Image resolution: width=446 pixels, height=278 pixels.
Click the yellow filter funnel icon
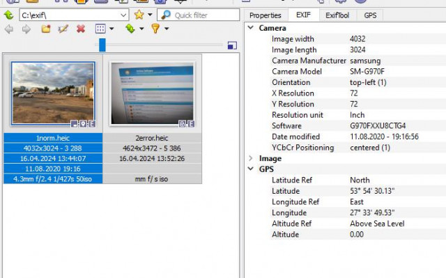point(155,29)
